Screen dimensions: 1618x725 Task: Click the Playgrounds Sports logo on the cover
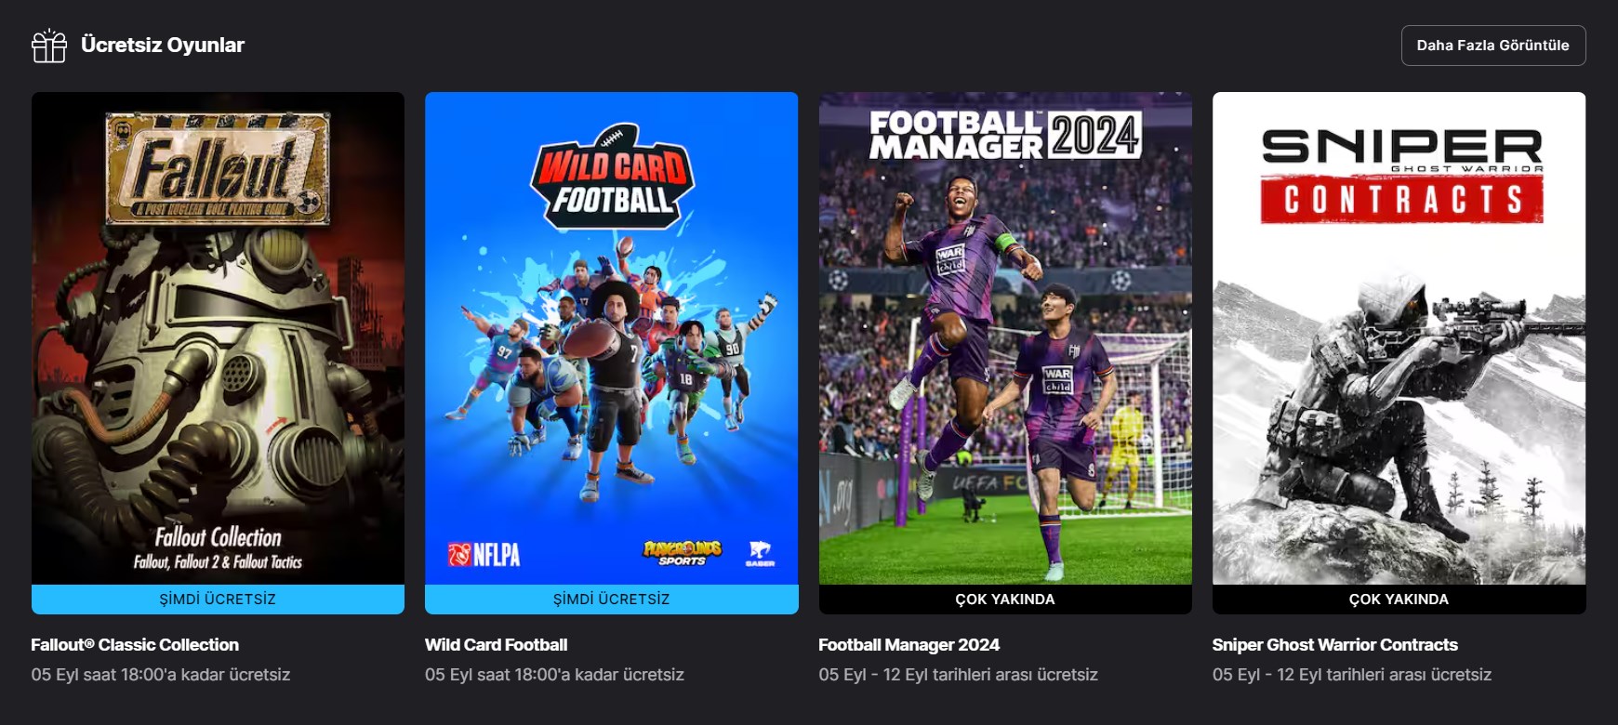click(682, 553)
